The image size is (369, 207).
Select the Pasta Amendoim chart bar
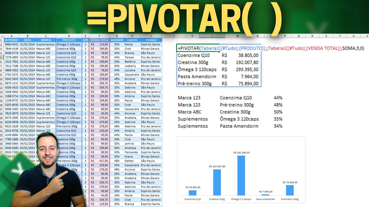click(x=266, y=195)
